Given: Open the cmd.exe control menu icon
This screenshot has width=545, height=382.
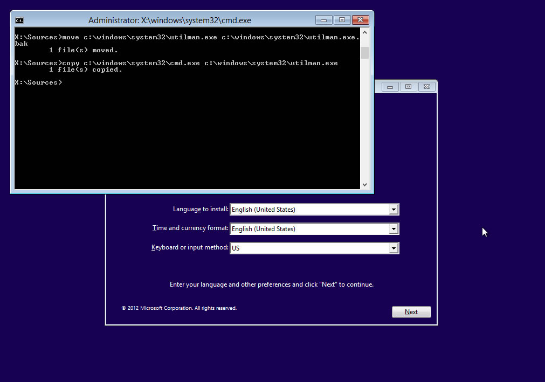Looking at the screenshot, I should coord(18,19).
